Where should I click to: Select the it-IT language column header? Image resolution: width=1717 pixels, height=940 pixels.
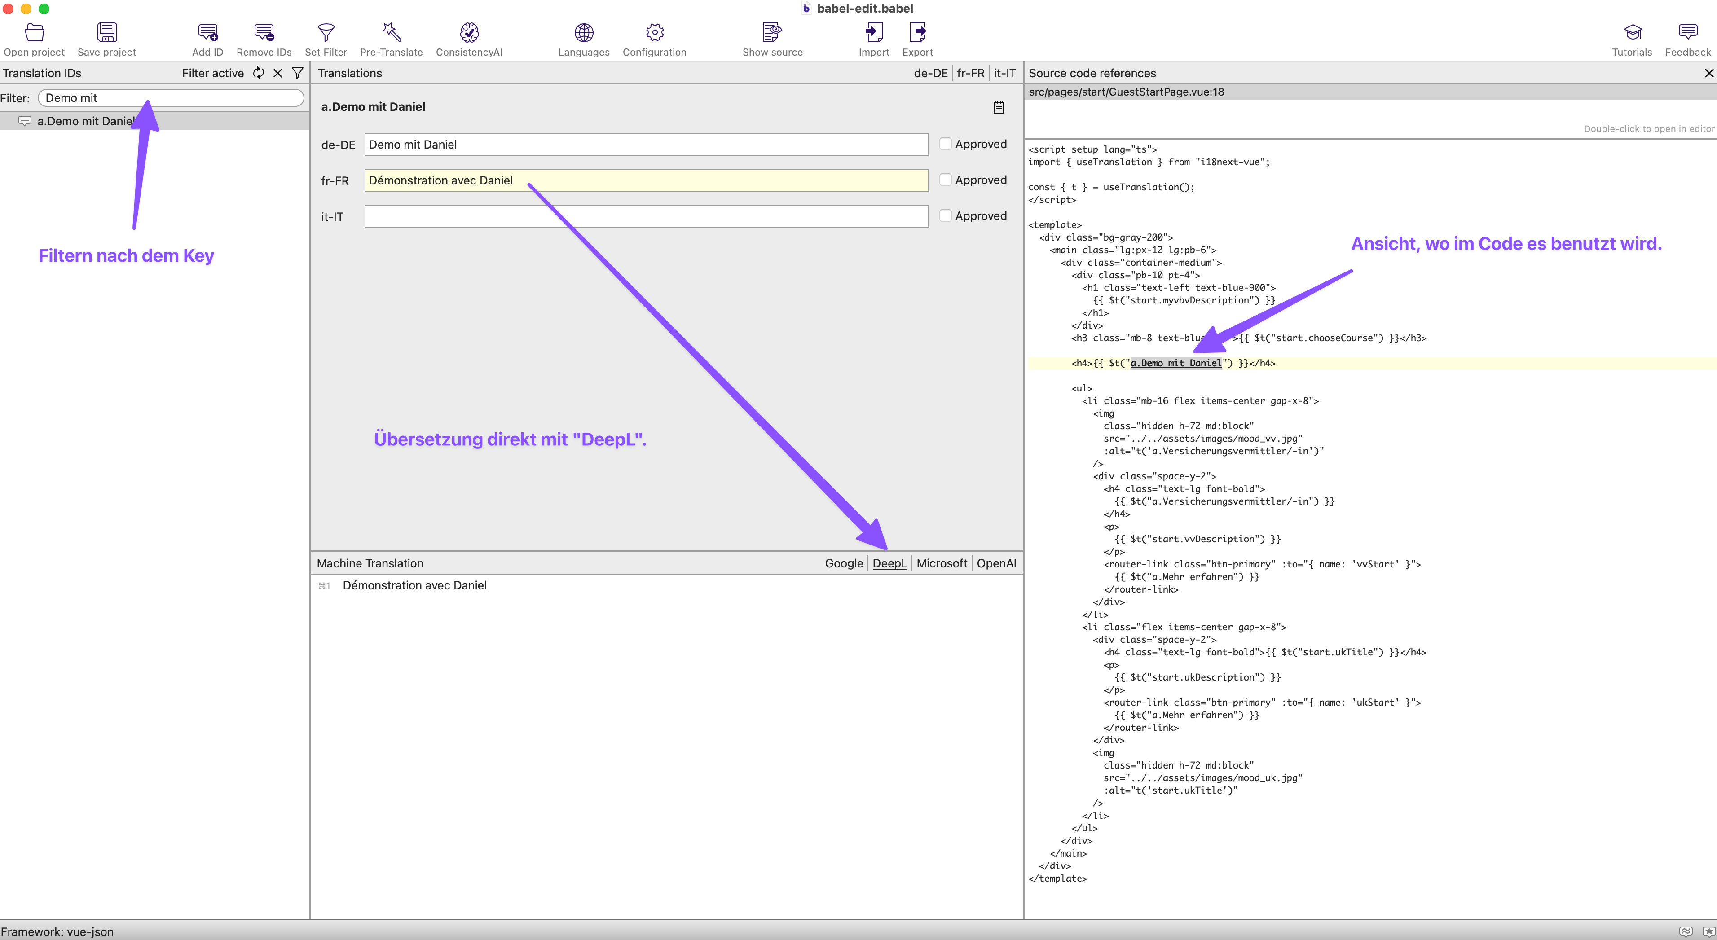(1004, 73)
